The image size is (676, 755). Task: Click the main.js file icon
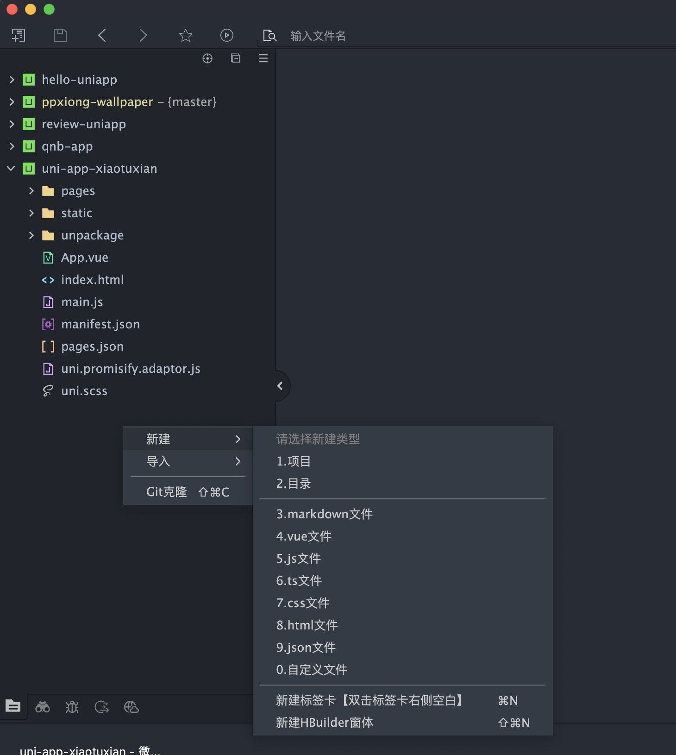(48, 302)
